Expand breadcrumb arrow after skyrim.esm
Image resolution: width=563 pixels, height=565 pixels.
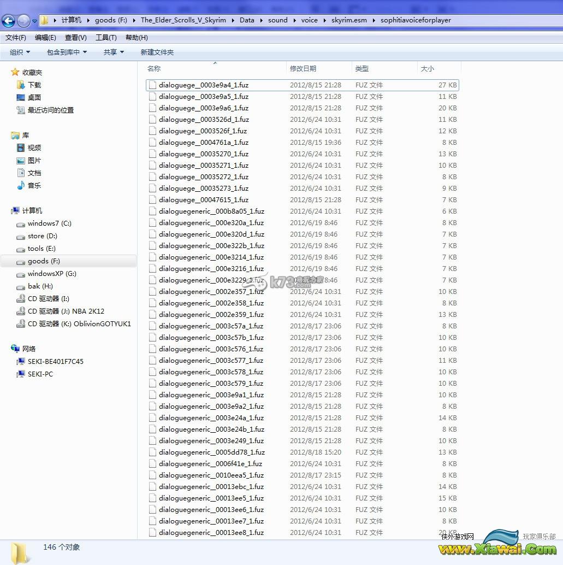coord(374,21)
